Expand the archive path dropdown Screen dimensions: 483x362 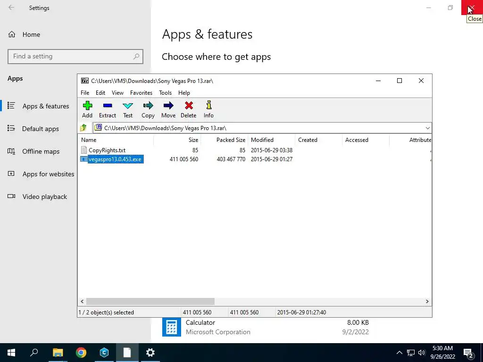[427, 128]
